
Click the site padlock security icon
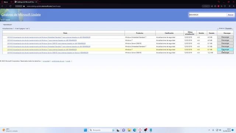pos(24,6)
